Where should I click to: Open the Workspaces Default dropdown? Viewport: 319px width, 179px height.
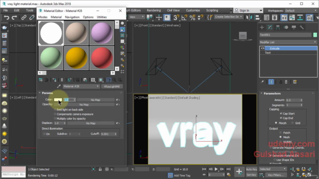coord(301,10)
